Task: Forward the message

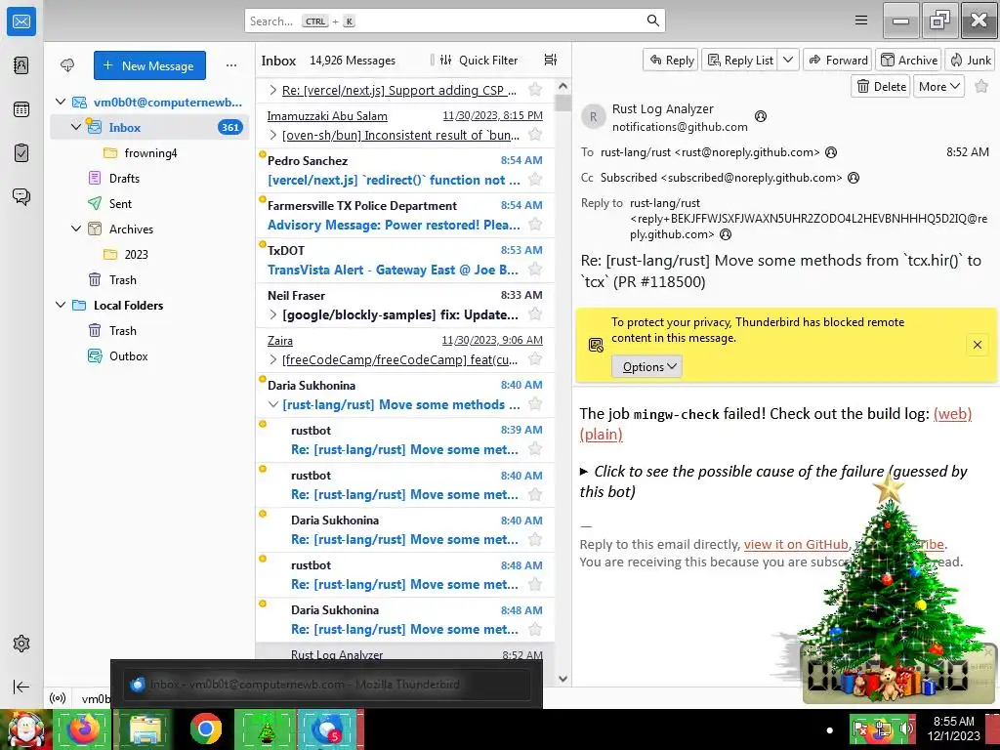Action: 838,60
